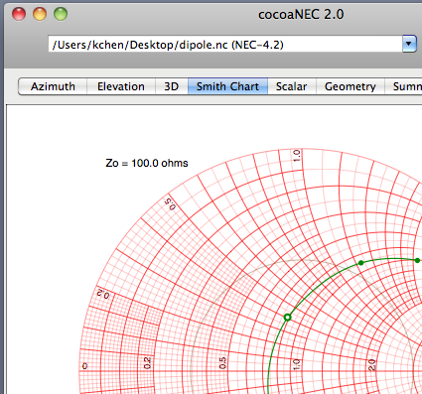Select the 3D tab
Viewport: 422px width, 394px height.
pos(172,86)
